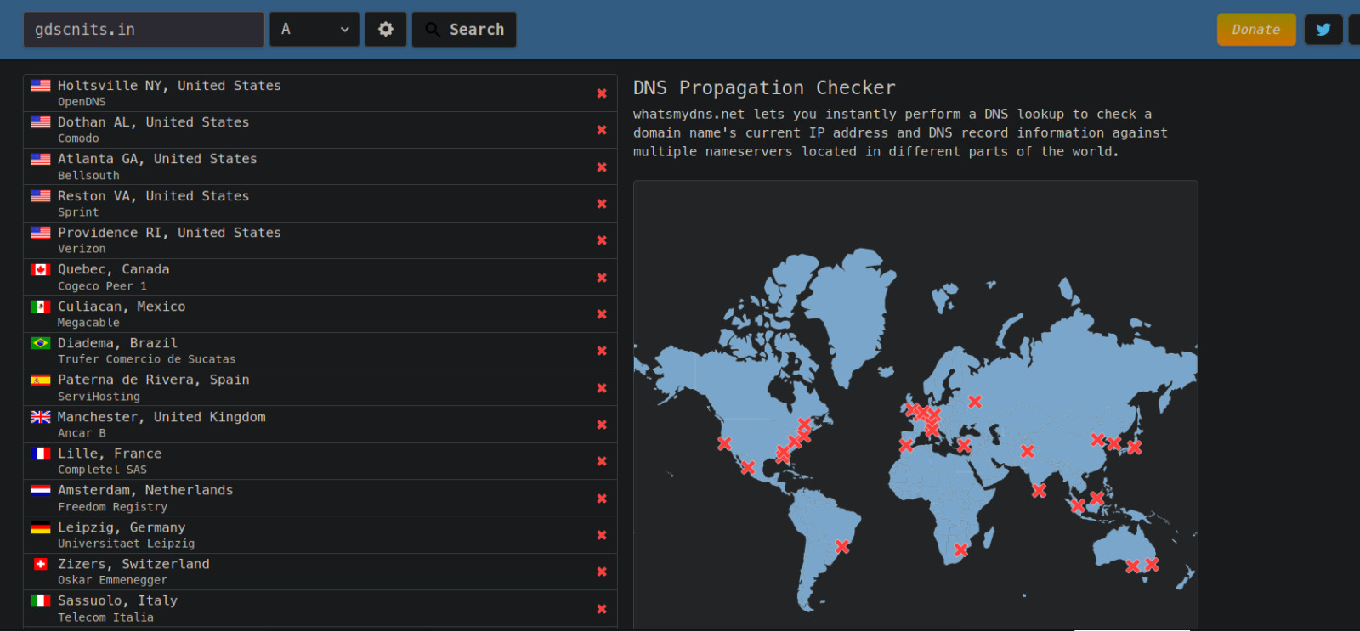The height and width of the screenshot is (631, 1360).
Task: Select the Amsterdam, Netherlands server row
Action: (320, 498)
